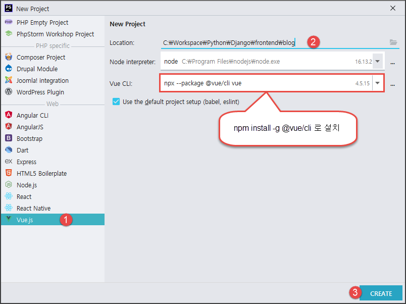The image size is (406, 304).
Task: Pick WordPress Plugin project type
Action: coord(53,92)
